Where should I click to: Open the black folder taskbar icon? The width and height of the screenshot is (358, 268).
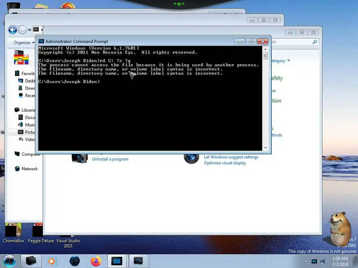pos(31,261)
